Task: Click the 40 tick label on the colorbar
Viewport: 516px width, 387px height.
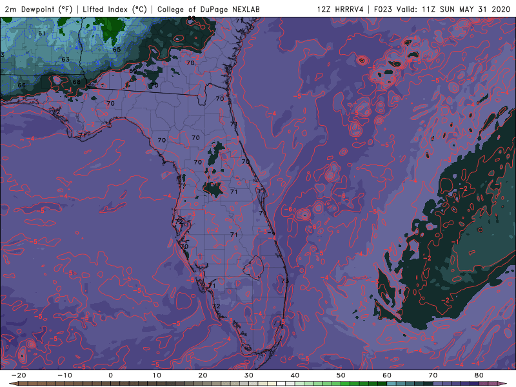Action: coord(295,375)
